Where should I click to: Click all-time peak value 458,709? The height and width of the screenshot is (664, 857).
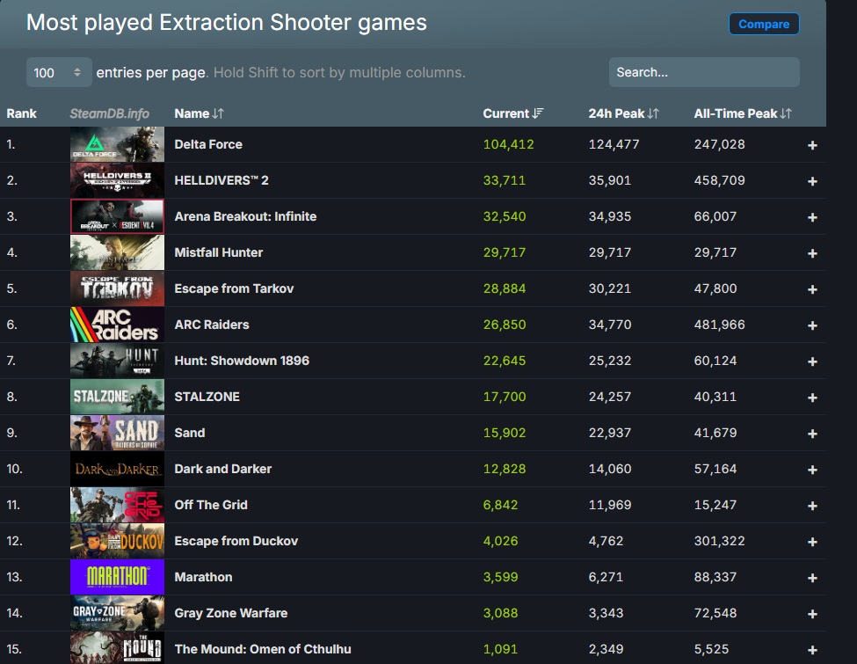point(719,180)
